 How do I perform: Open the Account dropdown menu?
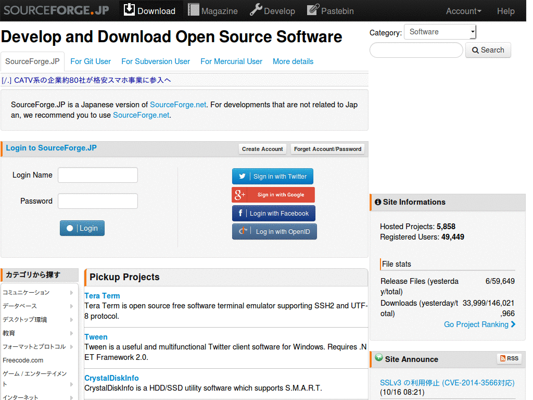click(463, 10)
